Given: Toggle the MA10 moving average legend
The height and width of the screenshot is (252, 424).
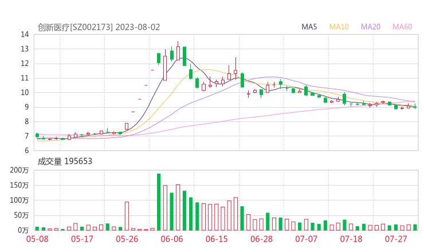Looking at the screenshot, I should tap(339, 27).
